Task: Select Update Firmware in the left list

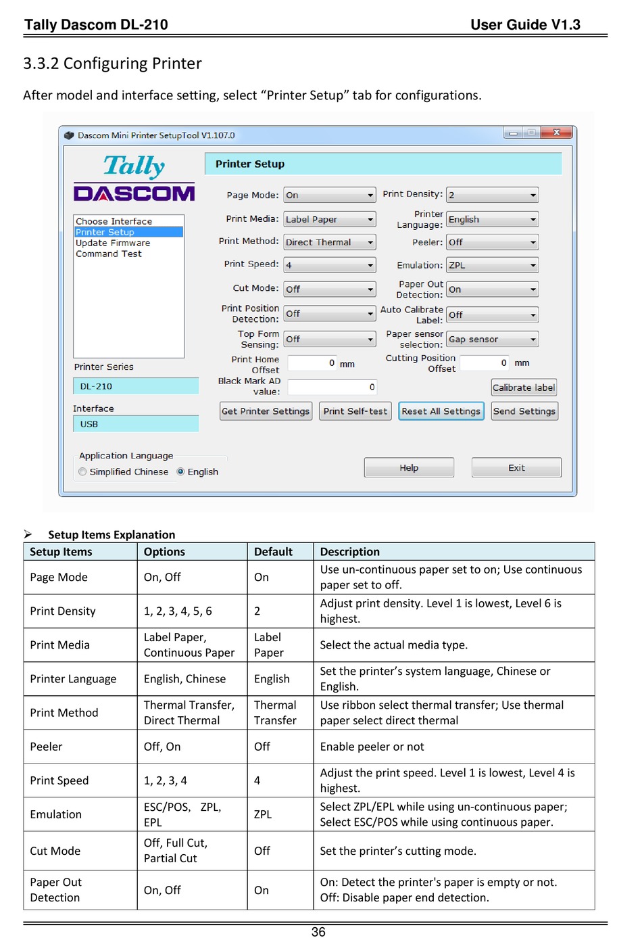Action: click(x=128, y=243)
